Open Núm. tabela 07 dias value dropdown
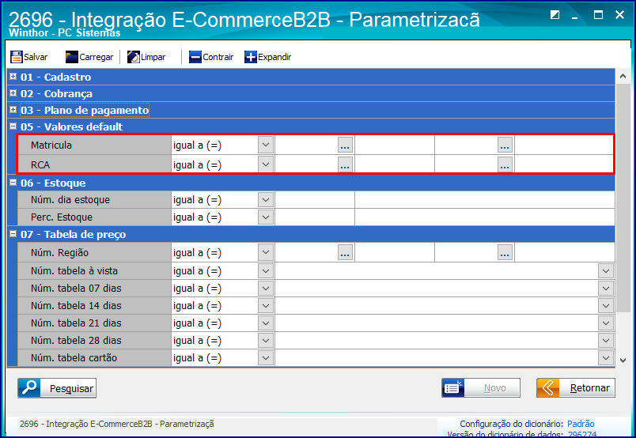The image size is (636, 438). 606,288
